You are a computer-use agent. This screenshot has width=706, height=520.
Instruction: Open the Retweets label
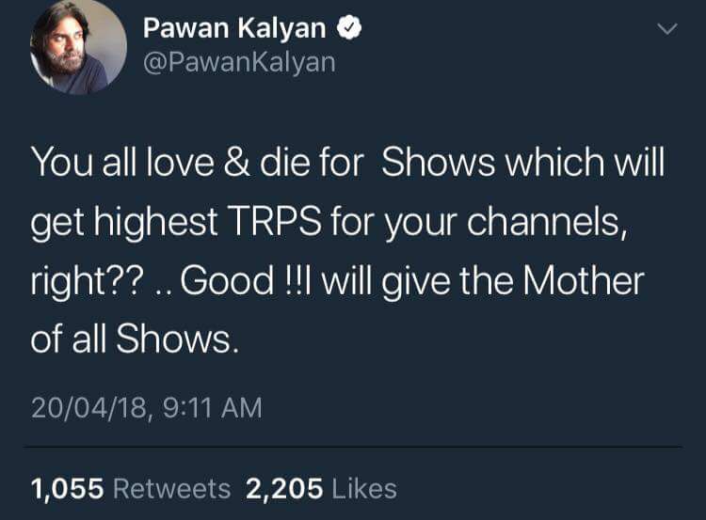pyautogui.click(x=171, y=488)
